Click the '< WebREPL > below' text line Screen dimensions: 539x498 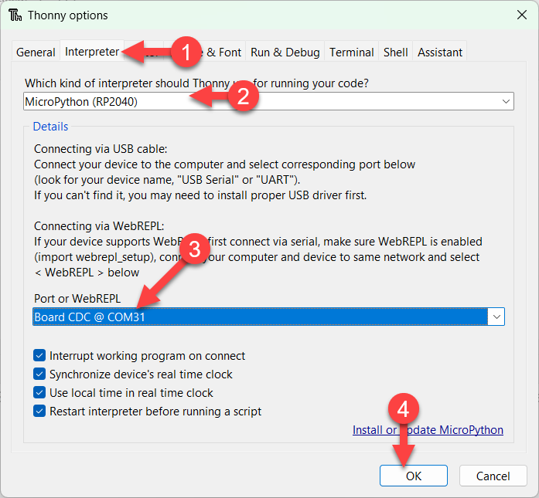87,273
